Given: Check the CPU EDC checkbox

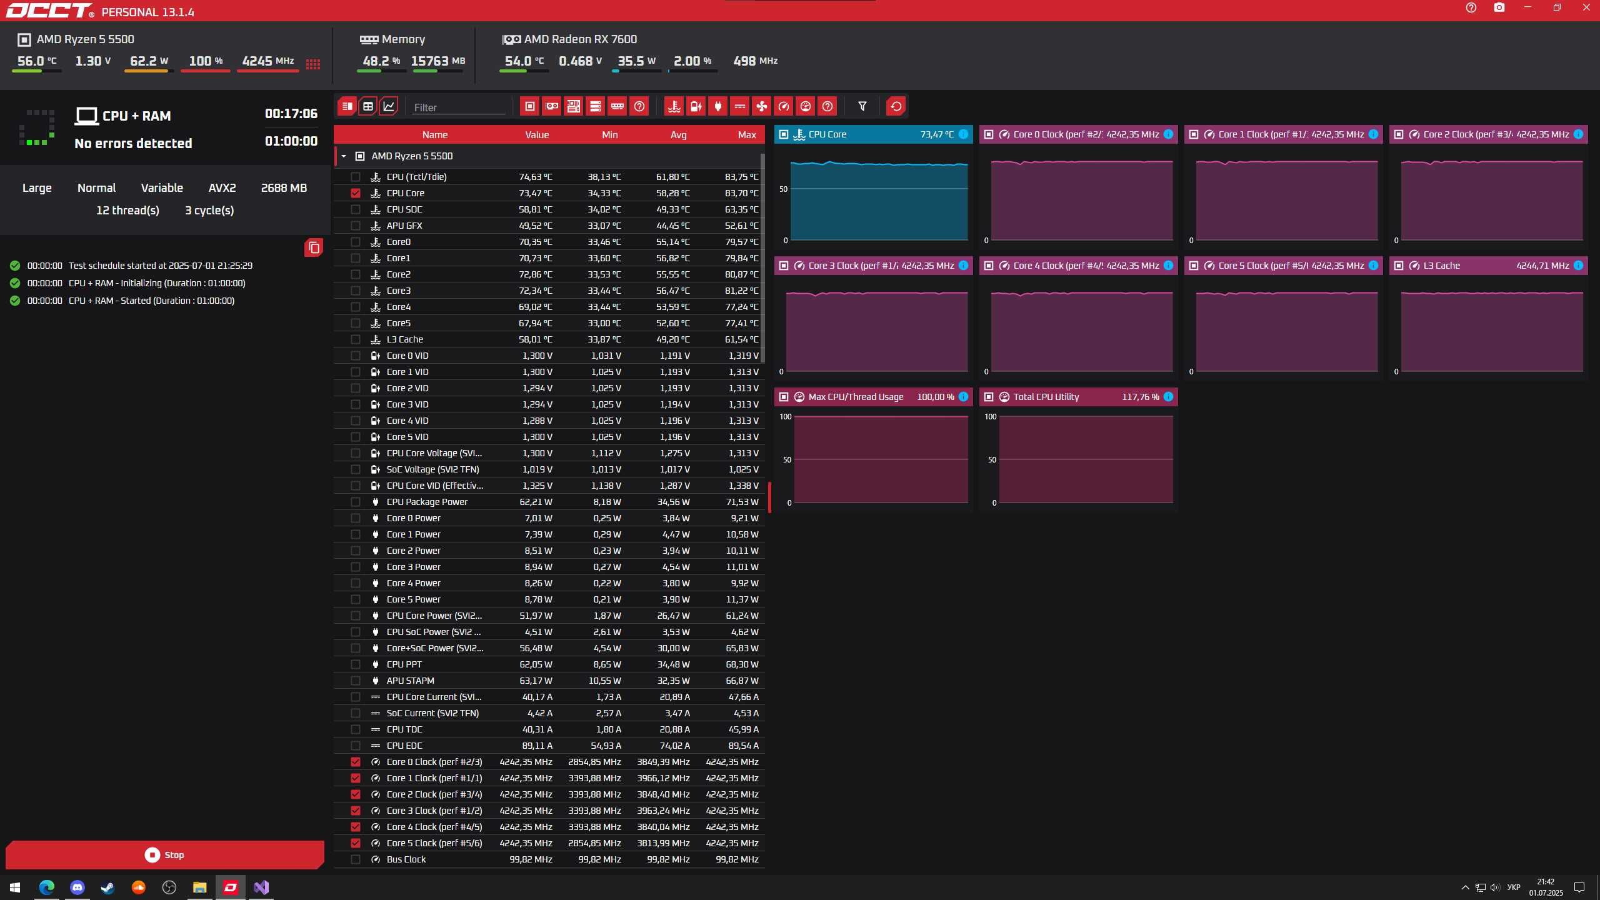Looking at the screenshot, I should click(356, 746).
